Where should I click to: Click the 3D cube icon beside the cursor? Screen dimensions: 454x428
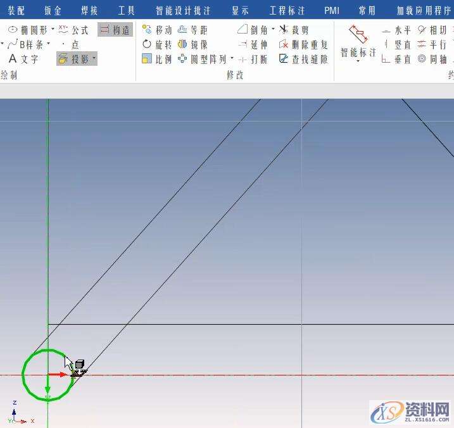point(80,364)
